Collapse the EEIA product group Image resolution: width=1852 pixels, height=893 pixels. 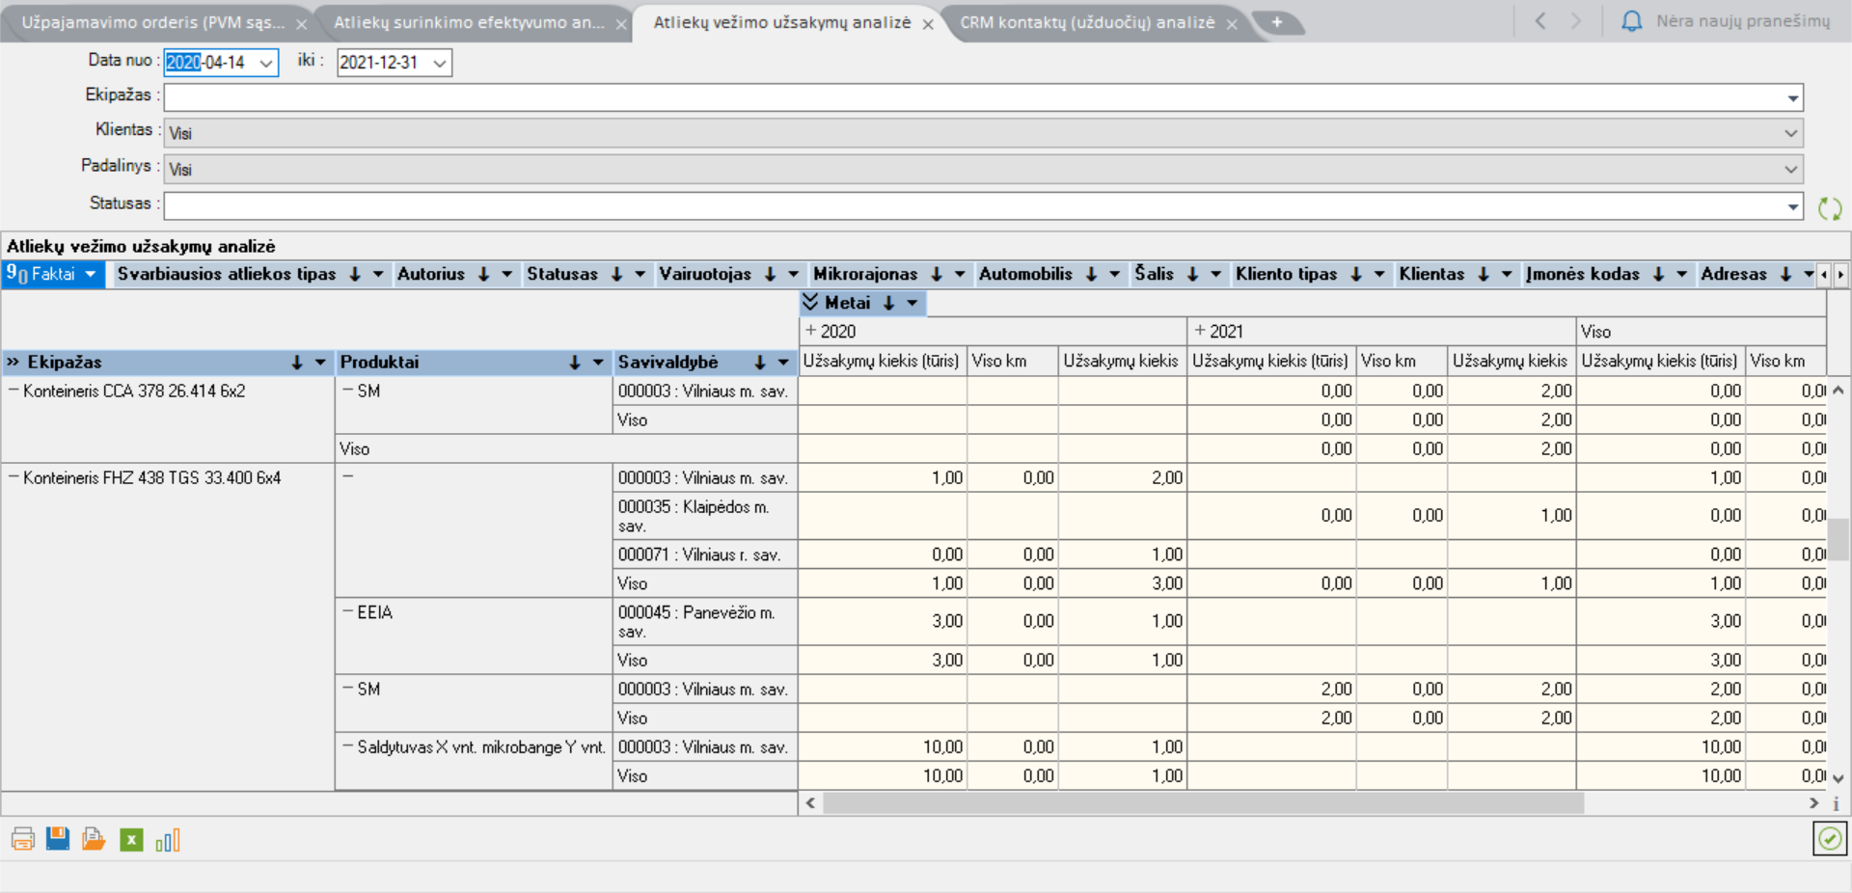pyautogui.click(x=348, y=612)
